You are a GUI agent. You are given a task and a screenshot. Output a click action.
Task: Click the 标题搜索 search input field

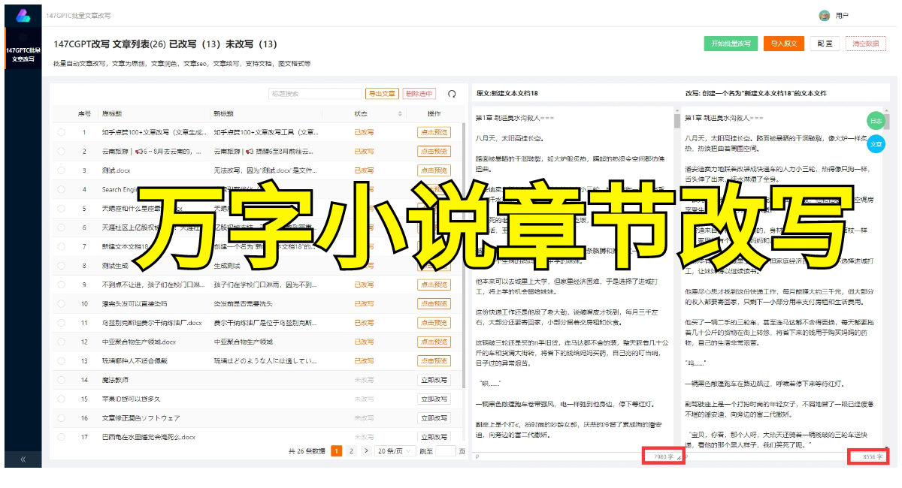tap(315, 94)
